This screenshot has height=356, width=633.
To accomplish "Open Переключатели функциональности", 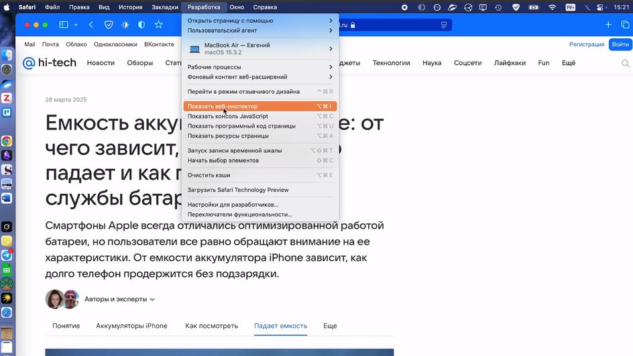I will tap(260, 215).
